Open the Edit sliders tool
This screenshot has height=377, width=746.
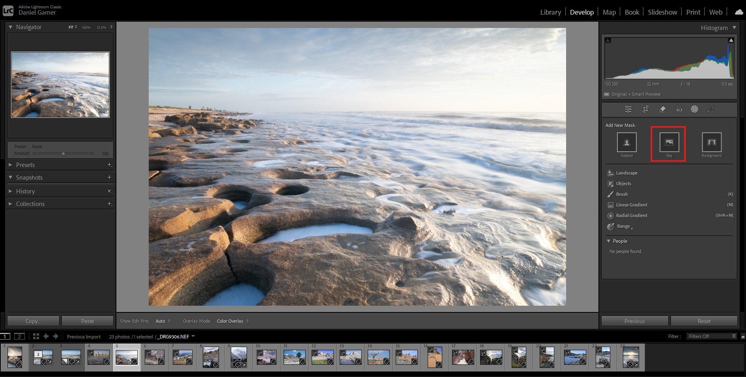coord(628,109)
